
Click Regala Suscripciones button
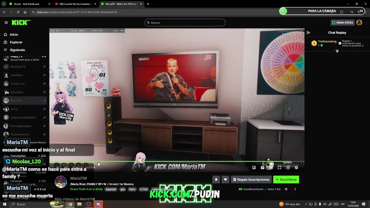point(251,179)
